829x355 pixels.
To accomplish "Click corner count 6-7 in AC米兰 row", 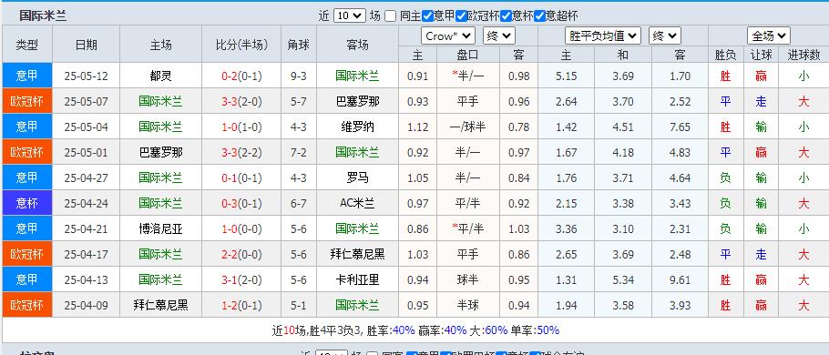I will (x=299, y=203).
